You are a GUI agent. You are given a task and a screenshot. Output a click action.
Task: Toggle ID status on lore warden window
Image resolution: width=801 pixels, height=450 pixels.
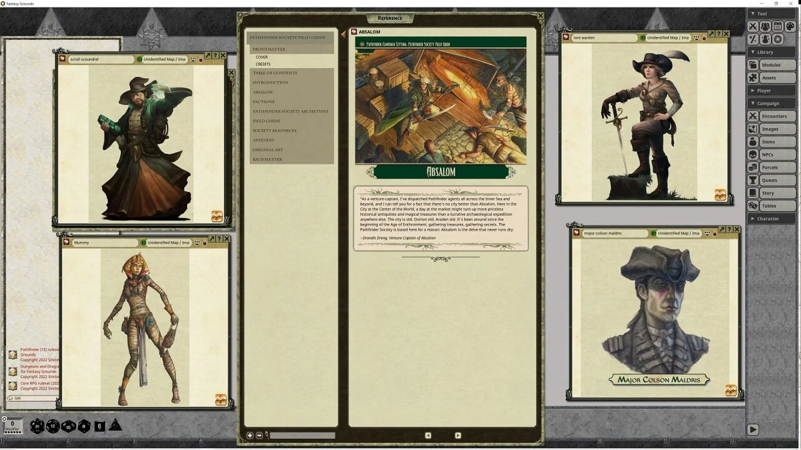coord(643,37)
